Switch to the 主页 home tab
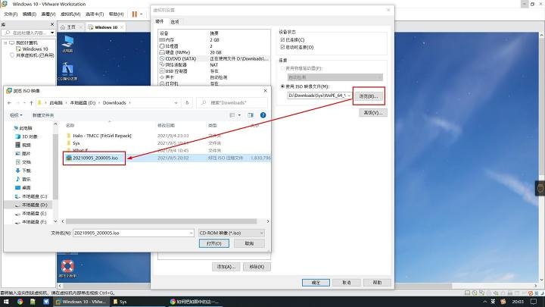The height and width of the screenshot is (307, 545). 71,27
